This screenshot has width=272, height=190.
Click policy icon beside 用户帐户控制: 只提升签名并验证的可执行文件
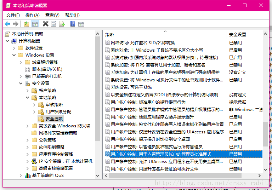click(107, 169)
